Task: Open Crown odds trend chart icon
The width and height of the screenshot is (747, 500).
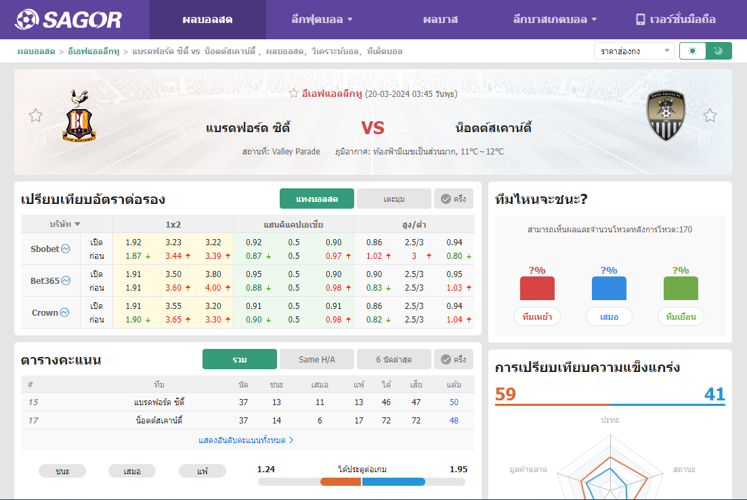Action: 65,313
